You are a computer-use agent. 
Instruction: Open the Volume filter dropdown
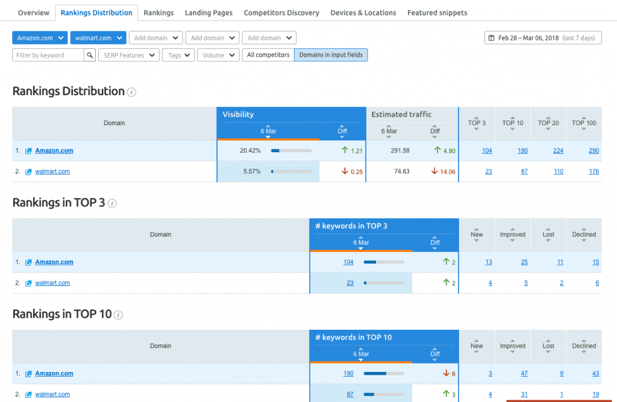[x=218, y=54]
